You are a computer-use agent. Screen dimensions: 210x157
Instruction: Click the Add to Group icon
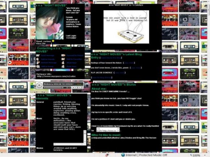(38, 66)
